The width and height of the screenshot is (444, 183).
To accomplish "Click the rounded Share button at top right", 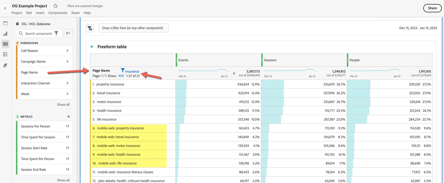I will point(432,8).
